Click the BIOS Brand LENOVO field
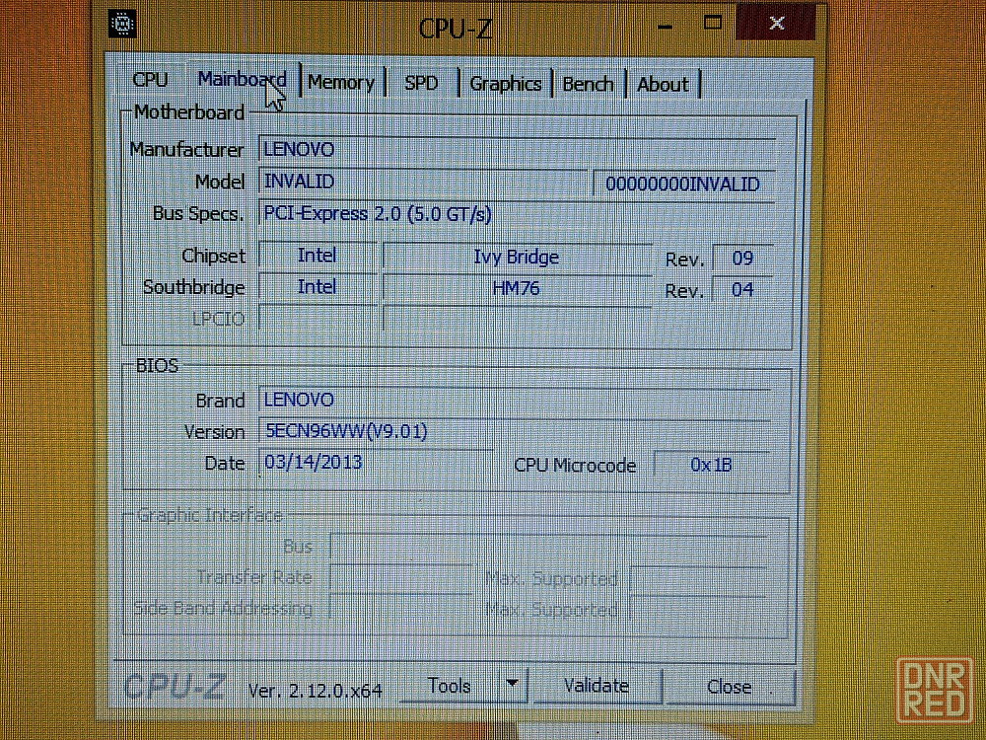This screenshot has width=986, height=740. tap(515, 401)
